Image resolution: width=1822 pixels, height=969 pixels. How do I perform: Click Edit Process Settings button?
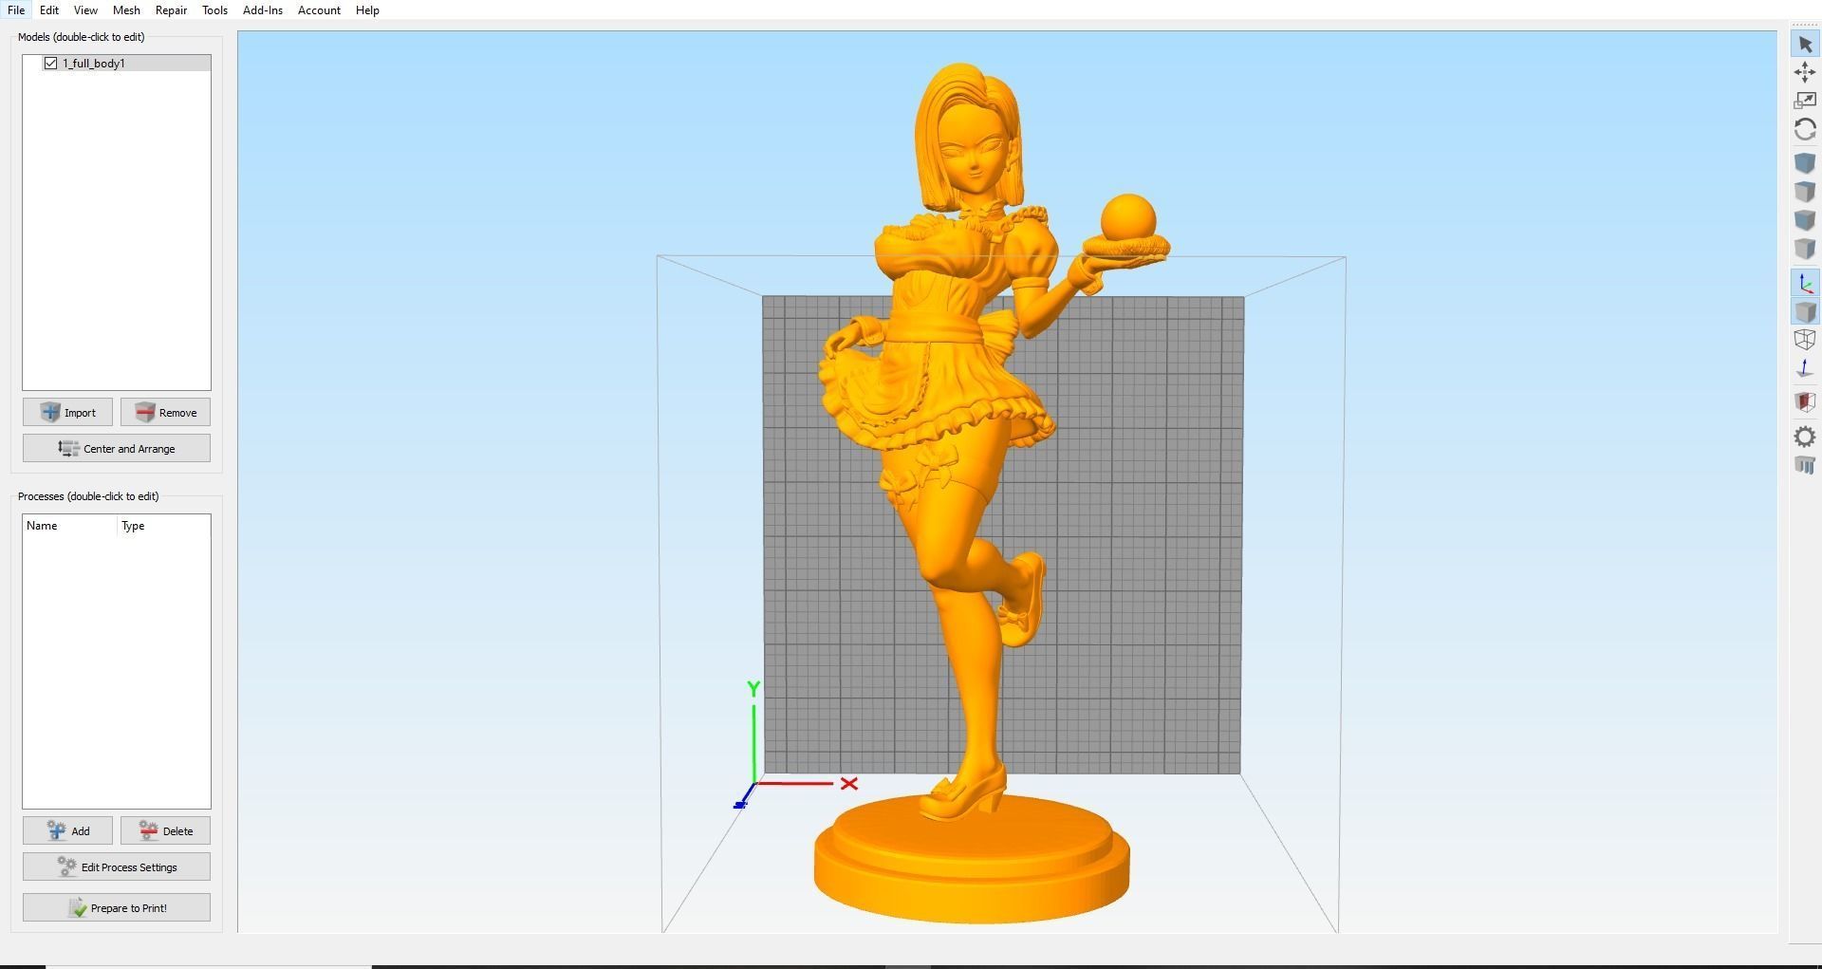pos(117,867)
